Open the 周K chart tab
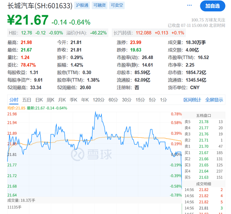Viewport: 231px width, 214px height. [x=50, y=100]
